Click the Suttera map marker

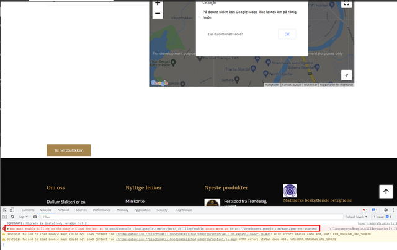point(237,80)
